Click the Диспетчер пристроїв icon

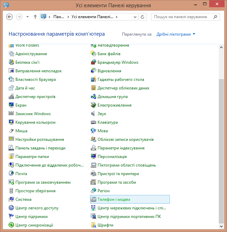click(11, 97)
